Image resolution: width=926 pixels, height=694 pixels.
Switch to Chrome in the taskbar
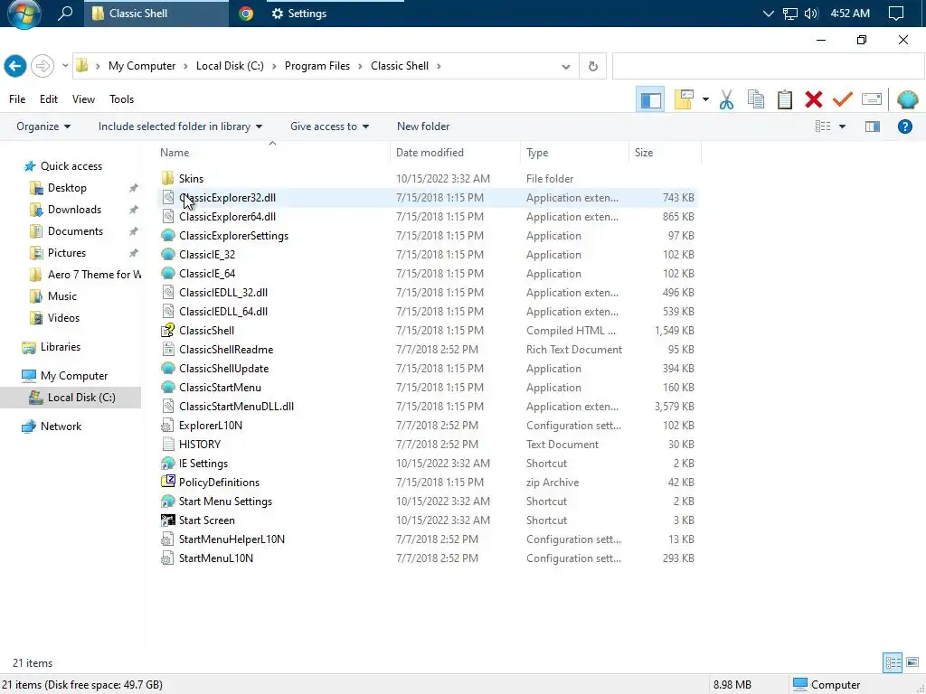point(246,13)
